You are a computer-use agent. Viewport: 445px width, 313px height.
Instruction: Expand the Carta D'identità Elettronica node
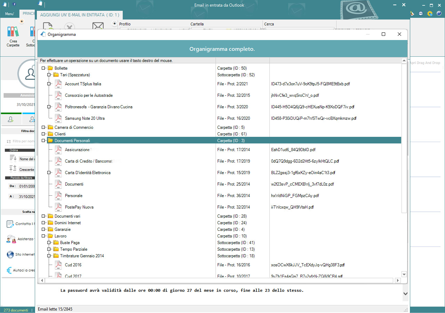tap(49, 173)
